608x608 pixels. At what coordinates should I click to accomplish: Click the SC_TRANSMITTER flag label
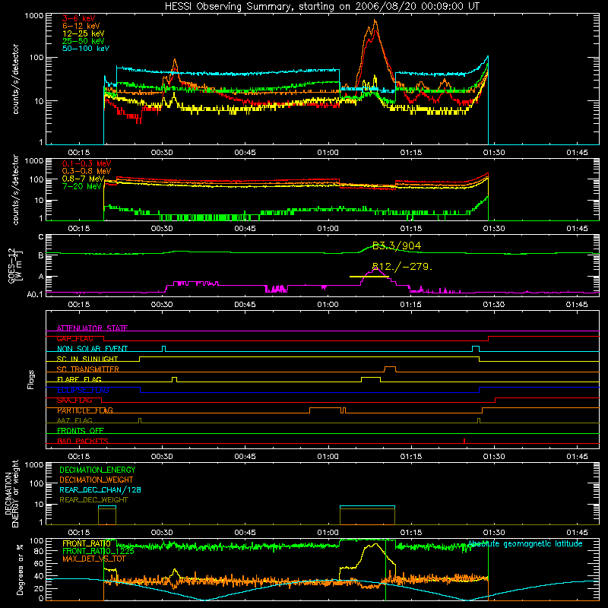[87, 369]
